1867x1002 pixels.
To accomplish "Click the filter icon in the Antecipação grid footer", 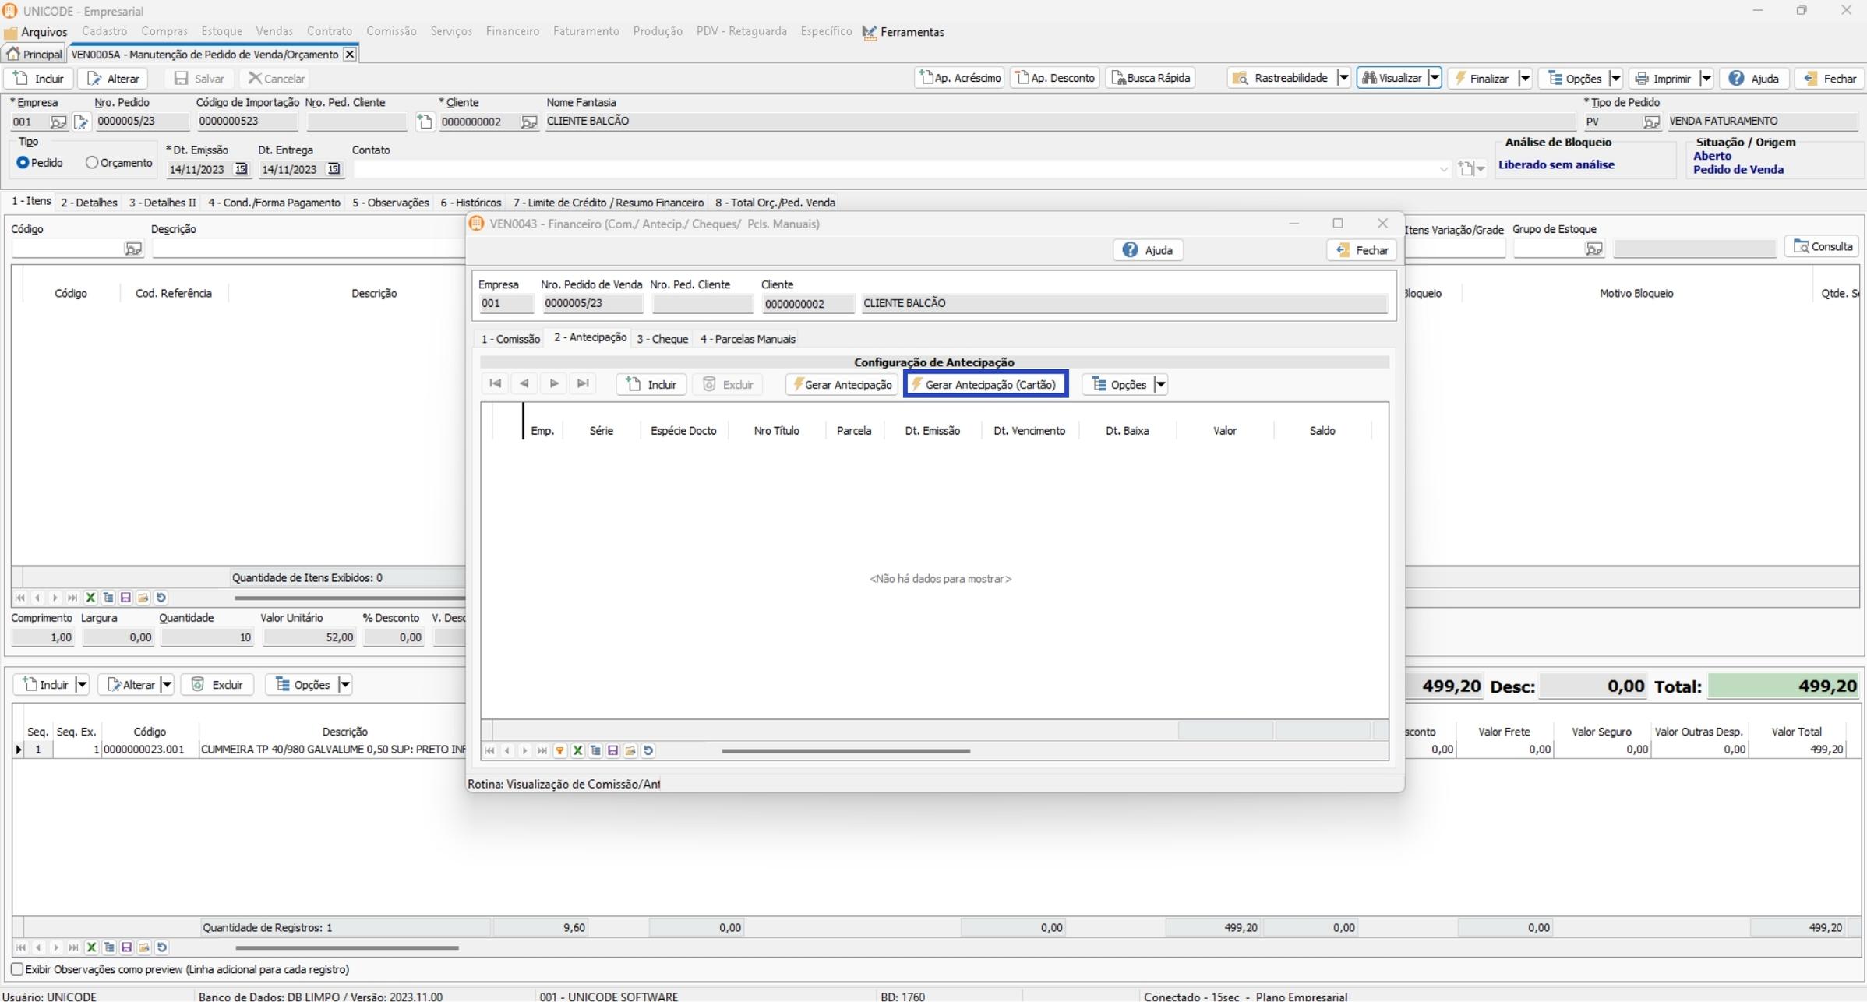I will coord(559,751).
